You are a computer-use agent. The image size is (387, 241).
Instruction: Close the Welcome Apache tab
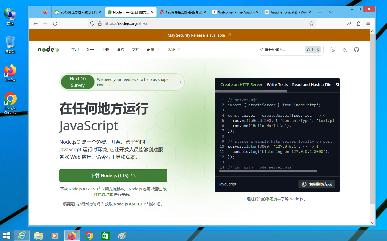point(257,12)
